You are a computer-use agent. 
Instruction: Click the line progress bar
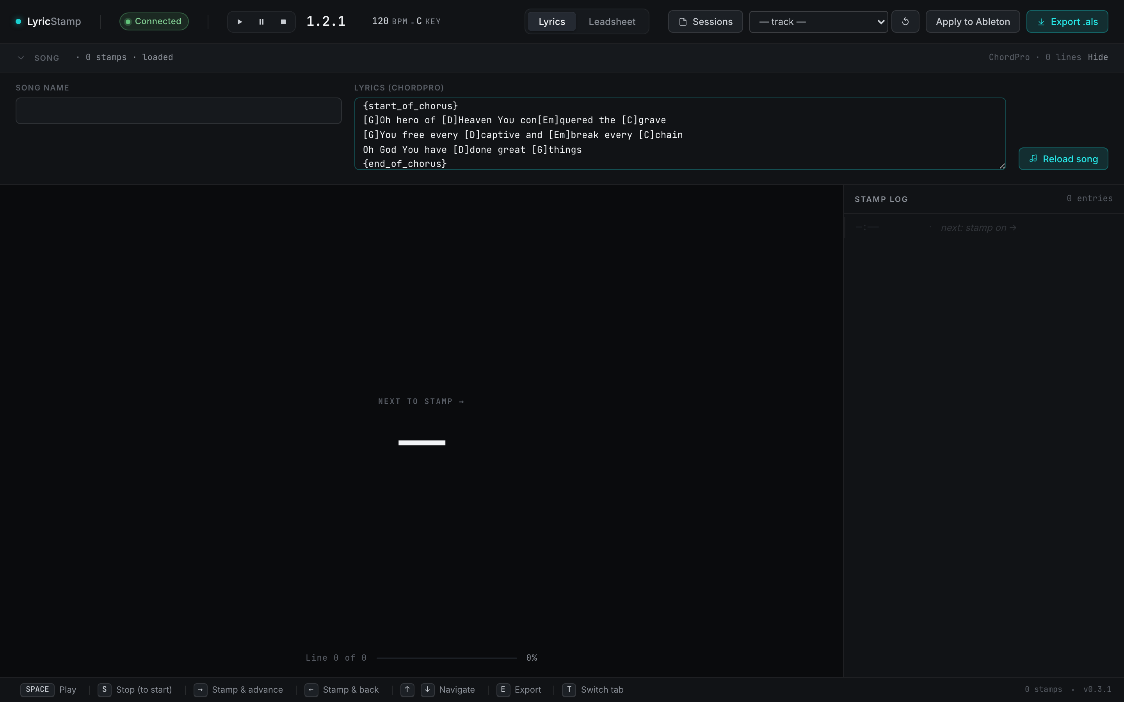[x=446, y=658]
